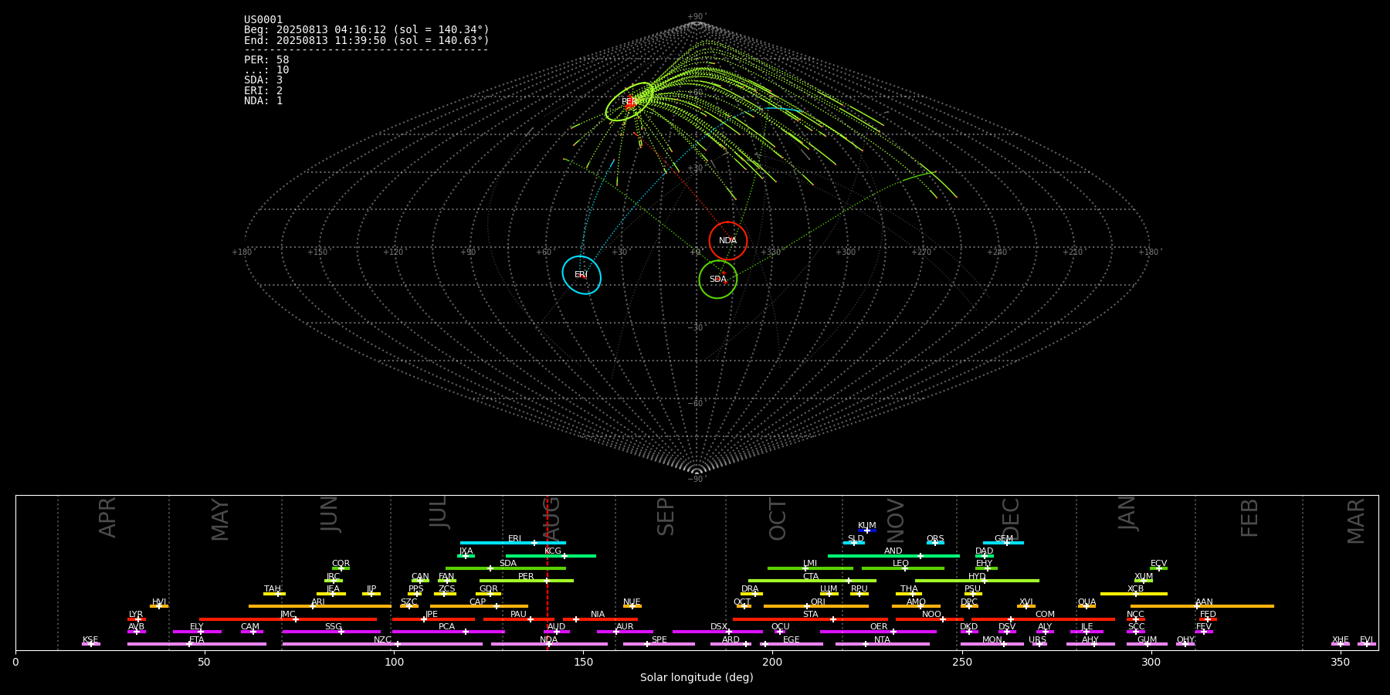The width and height of the screenshot is (1390, 695).
Task: Click the '+270' longitude label on sky map
Action: coord(921,253)
